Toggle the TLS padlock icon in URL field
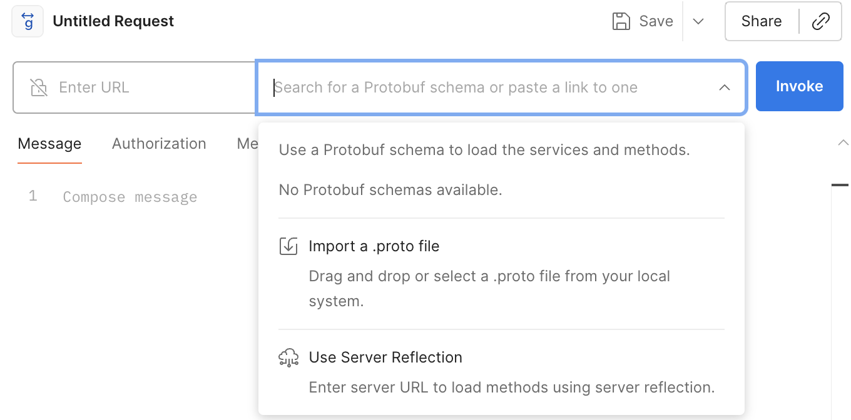Image resolution: width=851 pixels, height=420 pixels. point(39,87)
